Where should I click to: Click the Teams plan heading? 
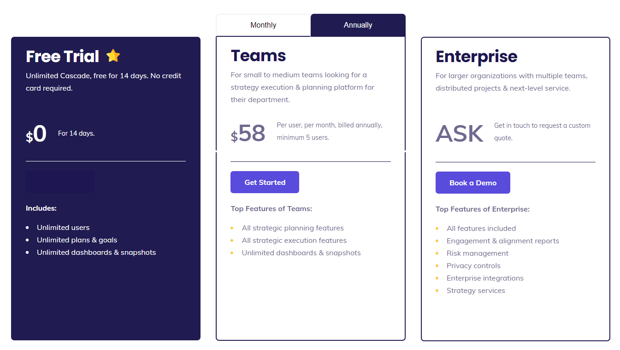(x=258, y=56)
